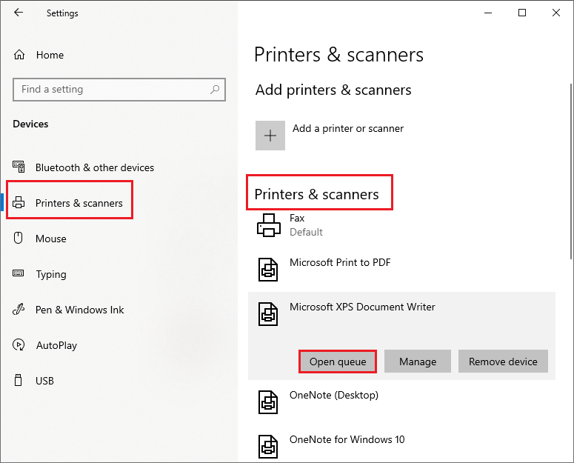Image resolution: width=574 pixels, height=463 pixels.
Task: Open Typing settings
Action: click(x=51, y=274)
